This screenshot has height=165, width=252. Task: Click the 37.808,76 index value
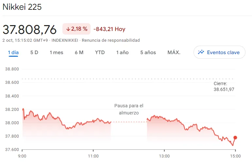coord(30,29)
